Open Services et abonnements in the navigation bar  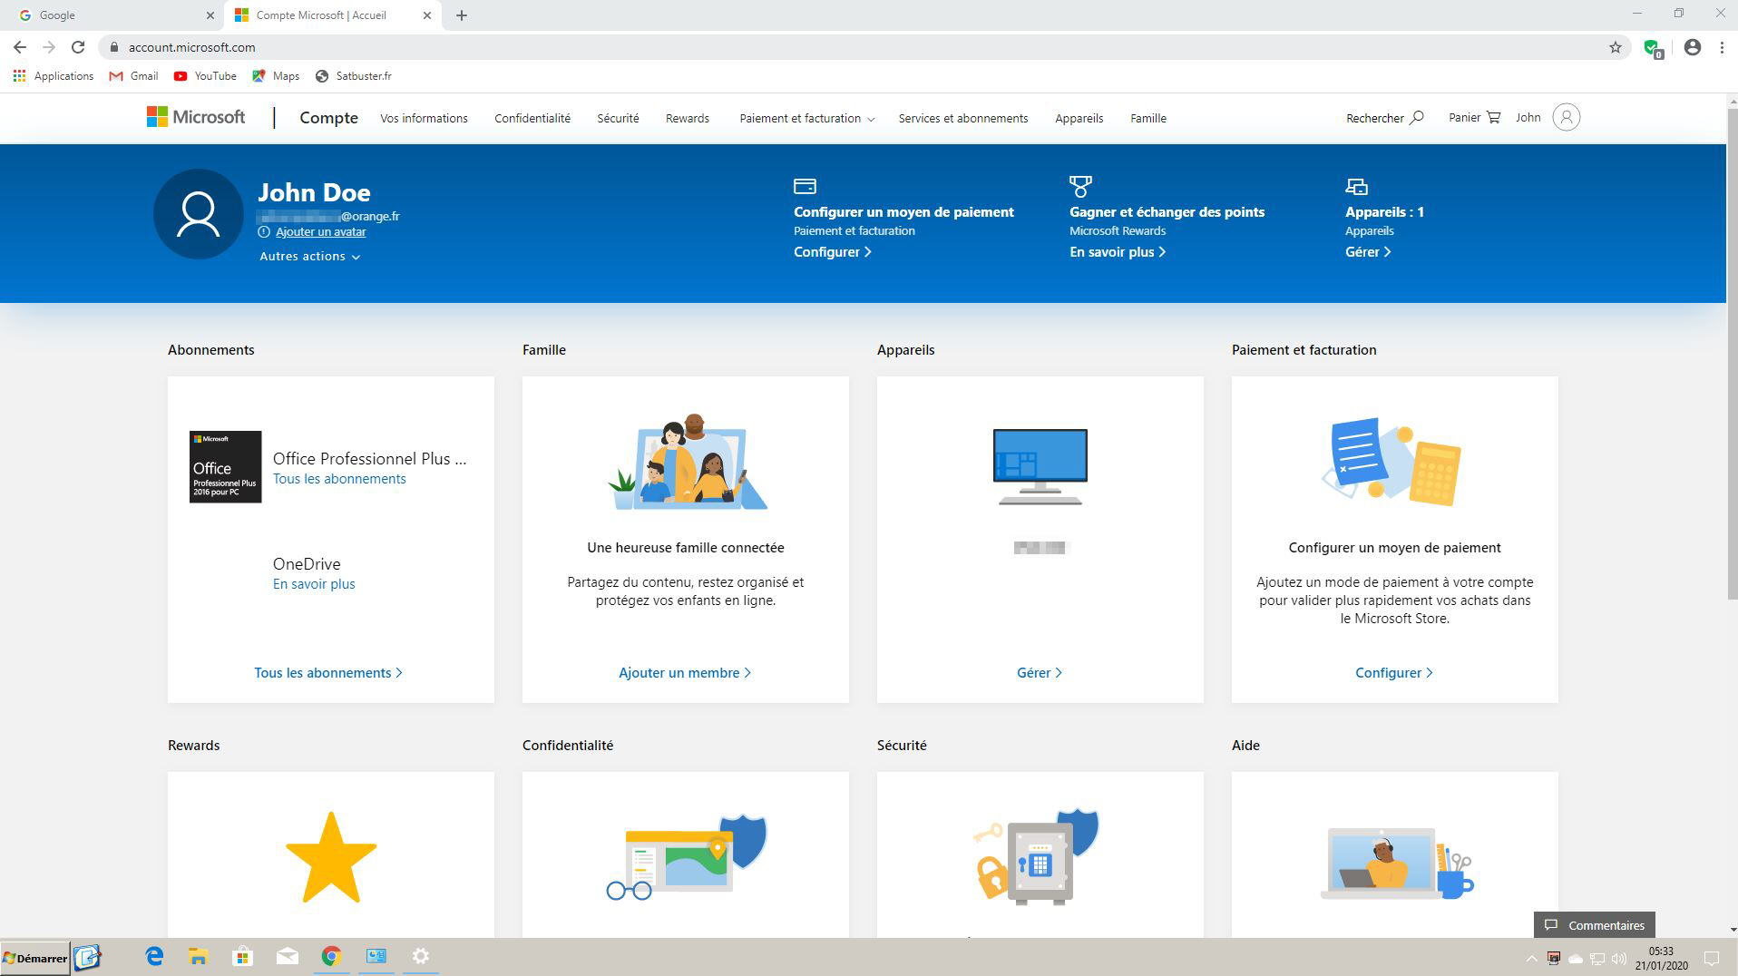pos(962,118)
